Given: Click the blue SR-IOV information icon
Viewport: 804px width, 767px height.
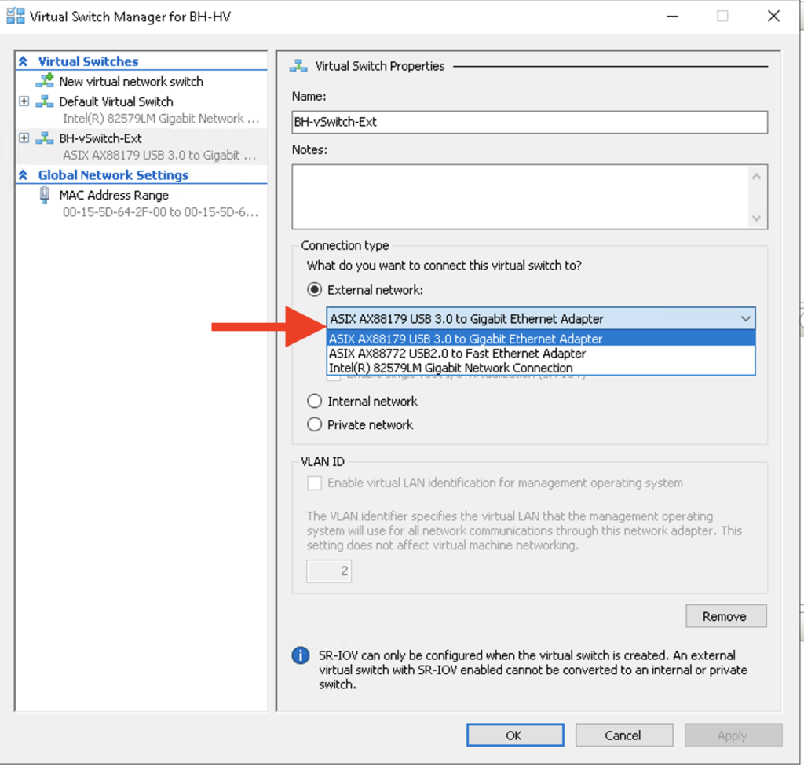Looking at the screenshot, I should (x=301, y=655).
